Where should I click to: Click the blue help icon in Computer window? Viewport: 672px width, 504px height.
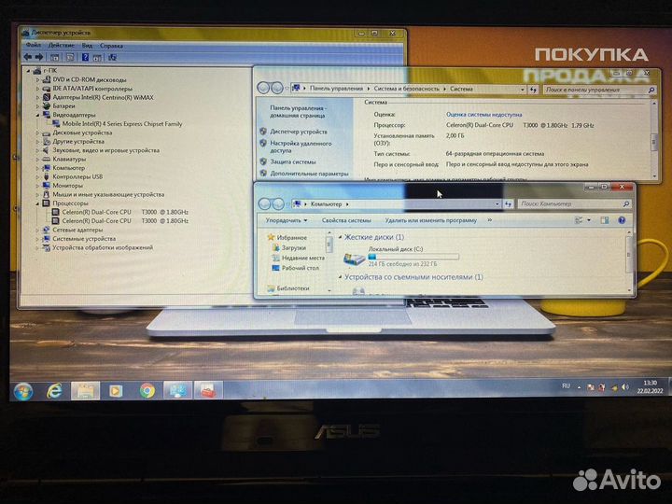click(x=622, y=220)
